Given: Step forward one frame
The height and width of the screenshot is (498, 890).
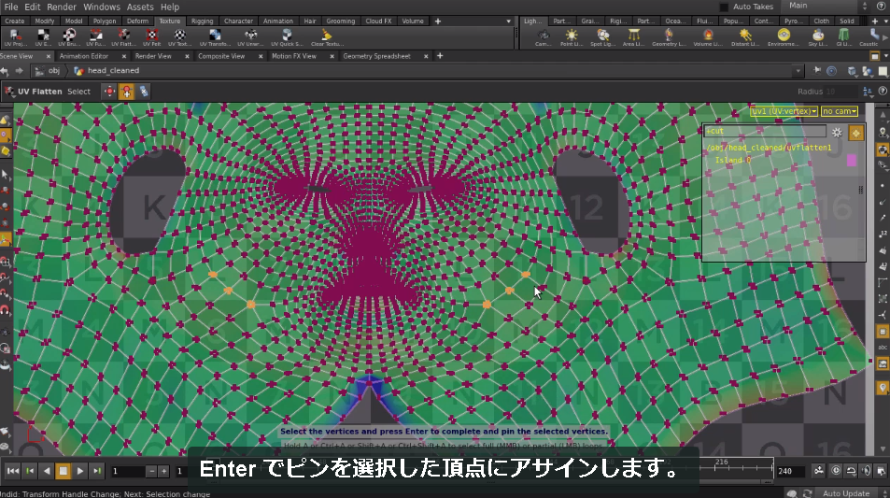Looking at the screenshot, I should coord(97,471).
